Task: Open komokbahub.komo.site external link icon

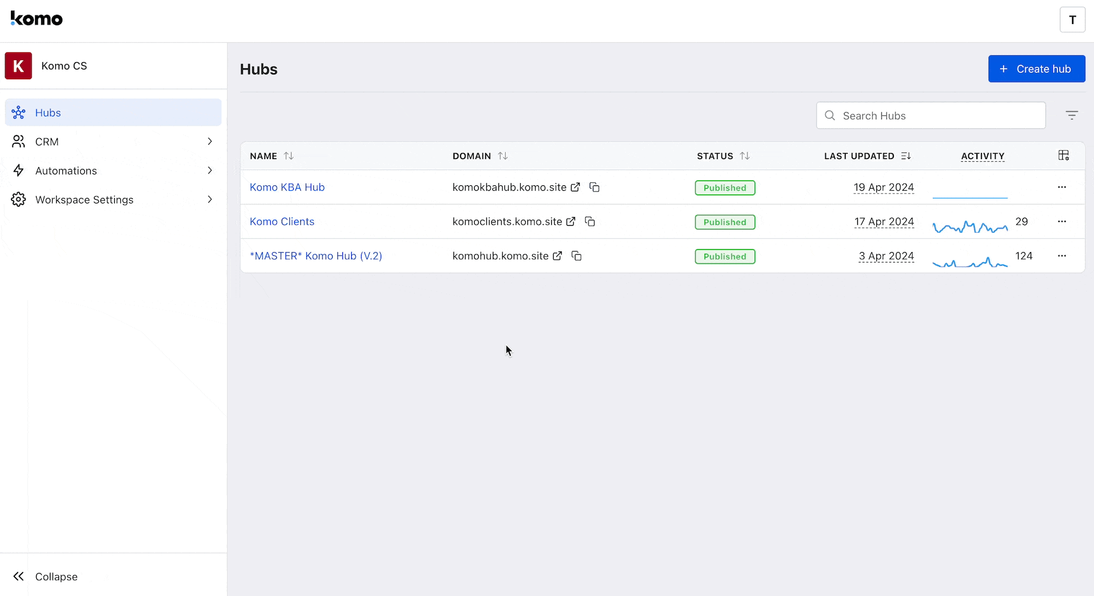Action: pyautogui.click(x=575, y=188)
